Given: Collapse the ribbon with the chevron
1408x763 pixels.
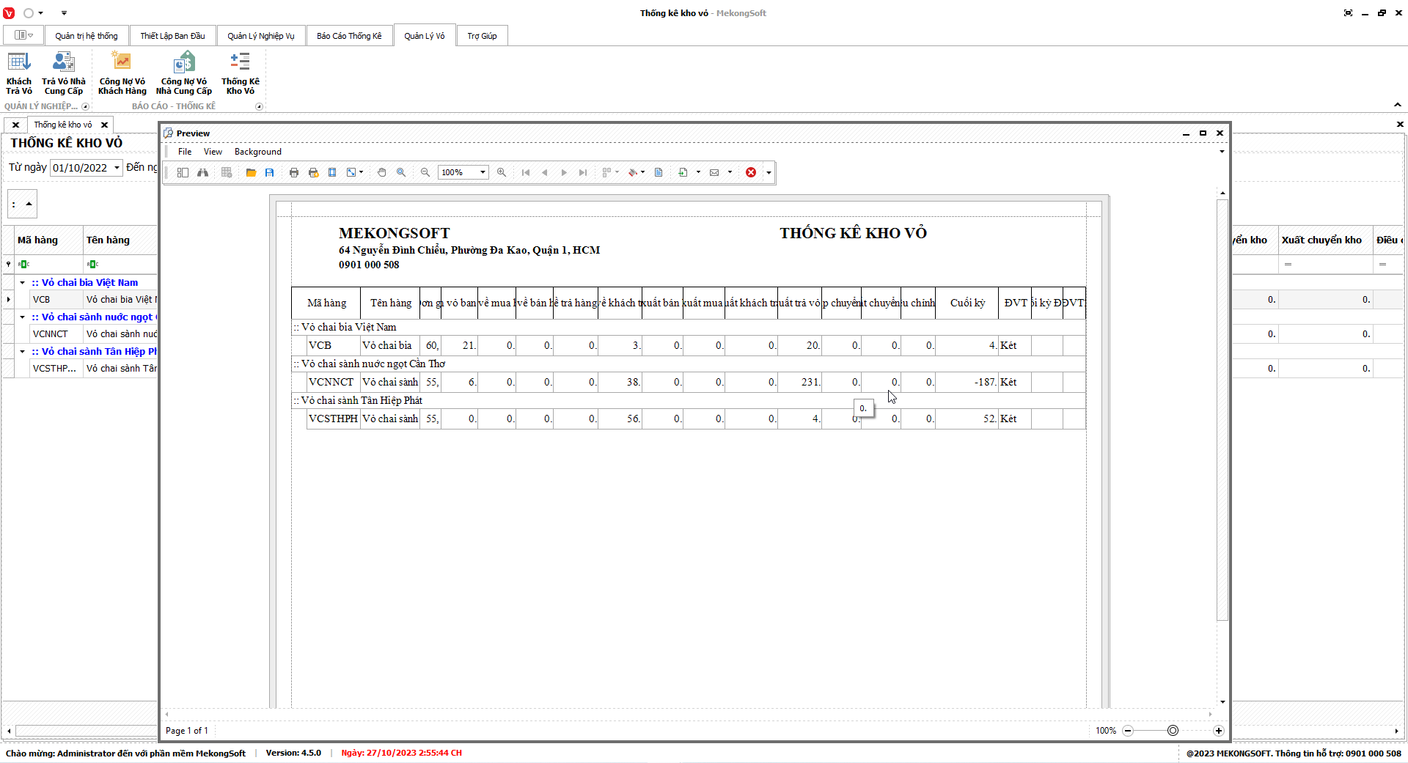Looking at the screenshot, I should point(1398,106).
